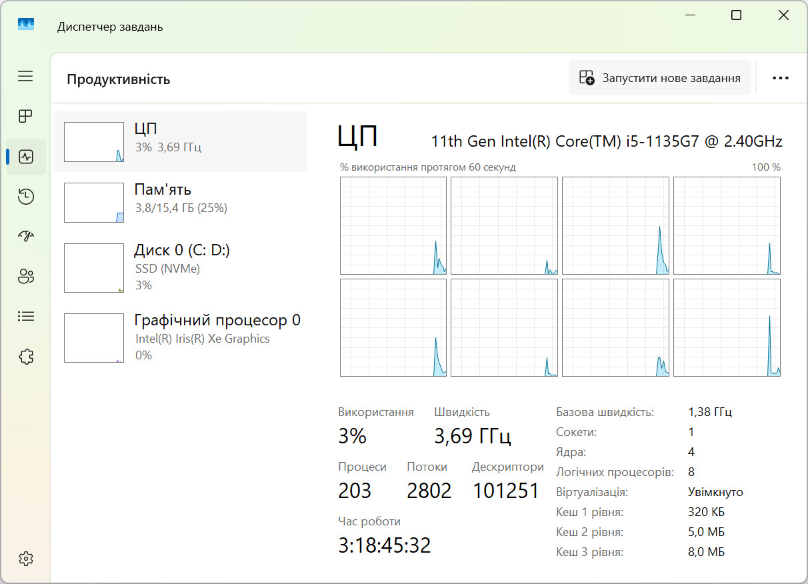This screenshot has width=808, height=584.
Task: Click the 'Дескриптори' count 101251
Action: (506, 491)
